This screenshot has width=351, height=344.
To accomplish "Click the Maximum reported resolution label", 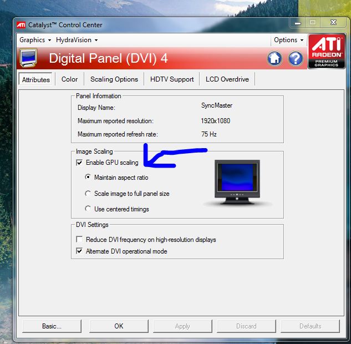I will coord(115,121).
